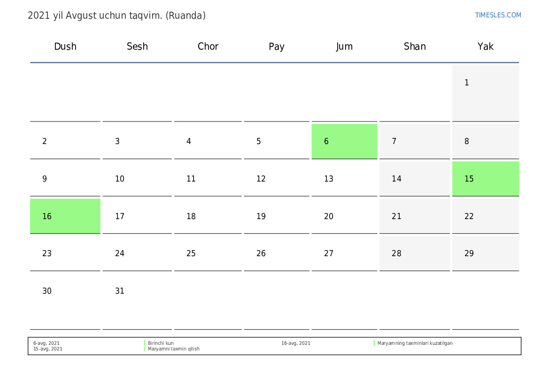
Task: Select day 10 in the calendar
Action: click(137, 178)
